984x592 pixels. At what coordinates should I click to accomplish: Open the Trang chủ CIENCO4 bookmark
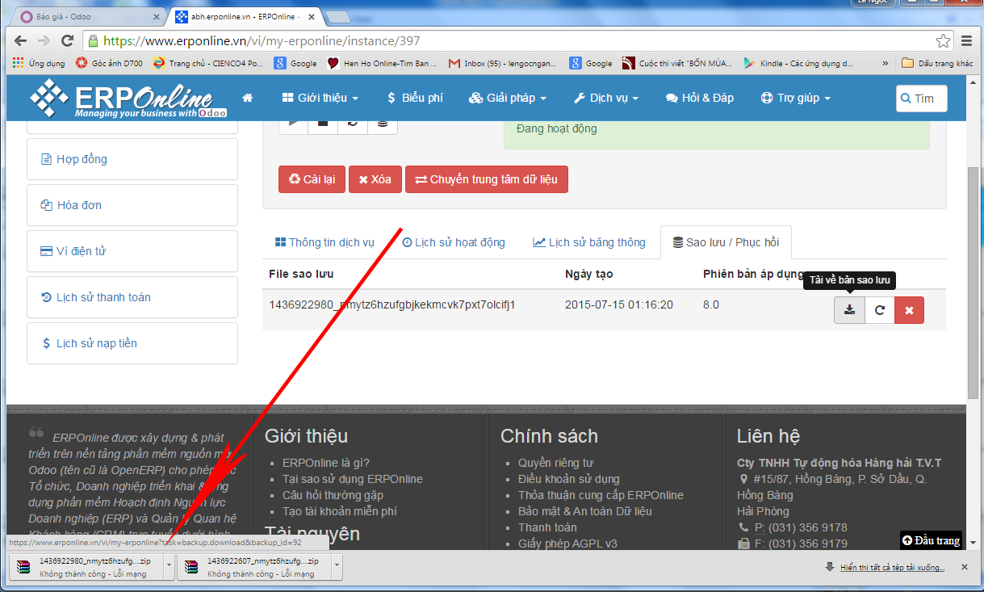[x=208, y=63]
